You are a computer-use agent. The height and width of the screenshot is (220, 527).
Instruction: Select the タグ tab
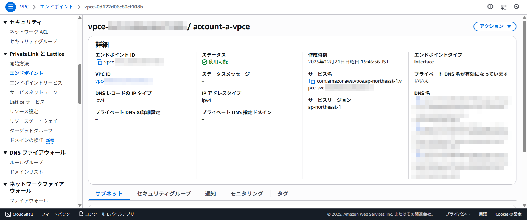coord(282,194)
